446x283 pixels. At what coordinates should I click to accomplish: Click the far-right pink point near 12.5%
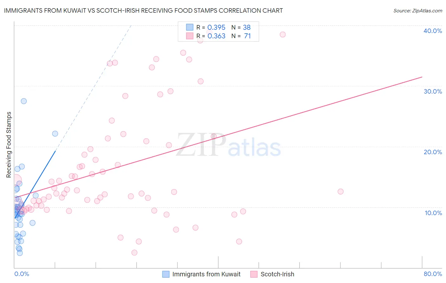[x=341, y=191]
